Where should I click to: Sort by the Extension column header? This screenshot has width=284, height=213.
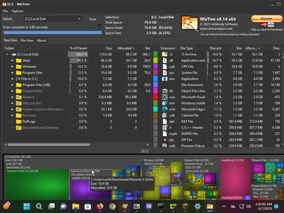(x=168, y=48)
